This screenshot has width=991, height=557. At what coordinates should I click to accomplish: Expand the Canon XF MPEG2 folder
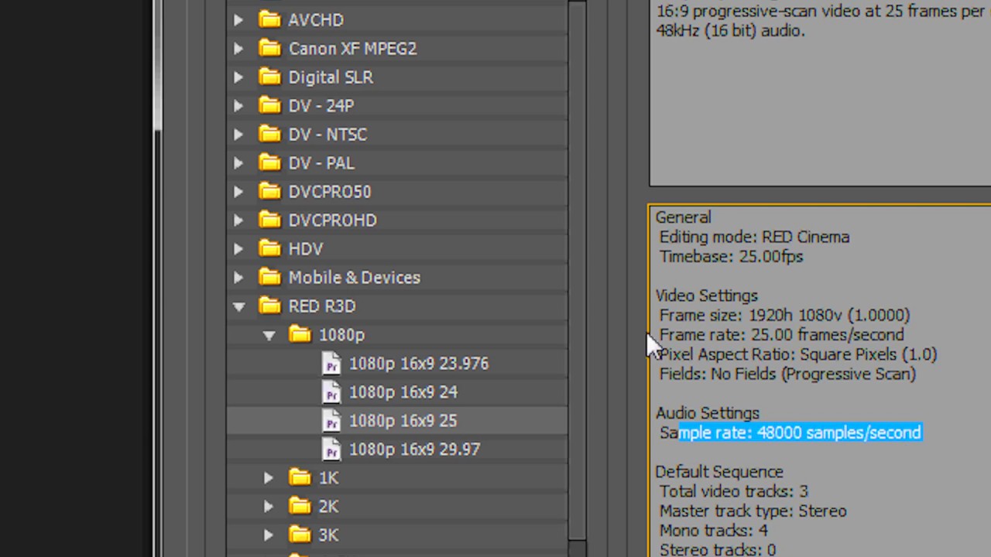pyautogui.click(x=238, y=49)
